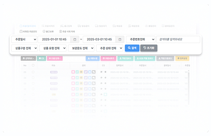Viewport: 211px width, 136px height.
Task: Open the start date calendar picker
Action: [75, 39]
